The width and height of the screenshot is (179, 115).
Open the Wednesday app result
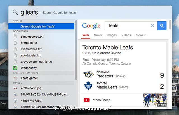29,68
